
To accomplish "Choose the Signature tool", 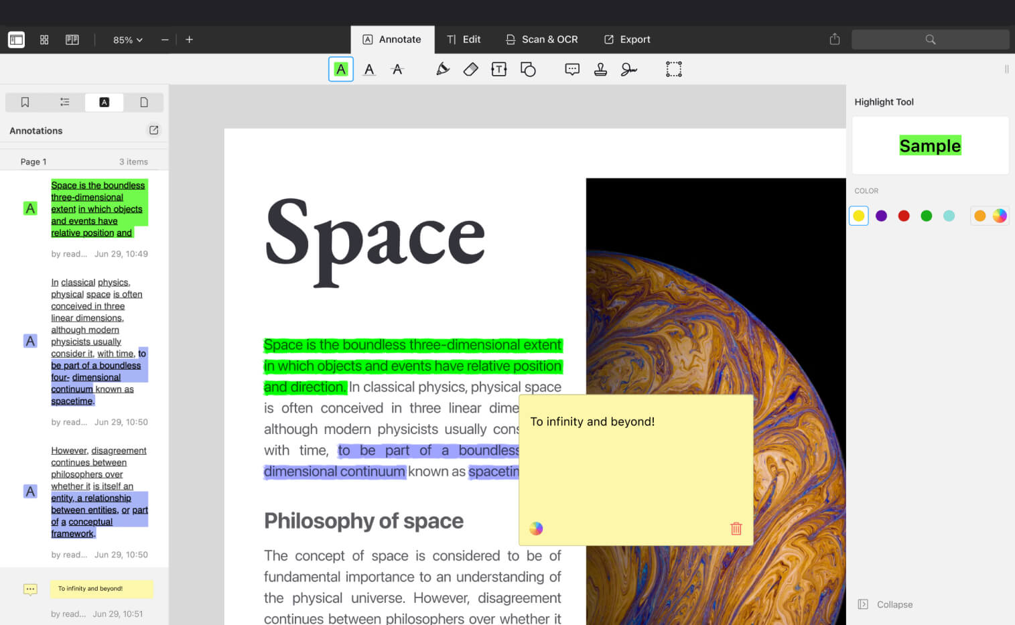I will [x=628, y=69].
